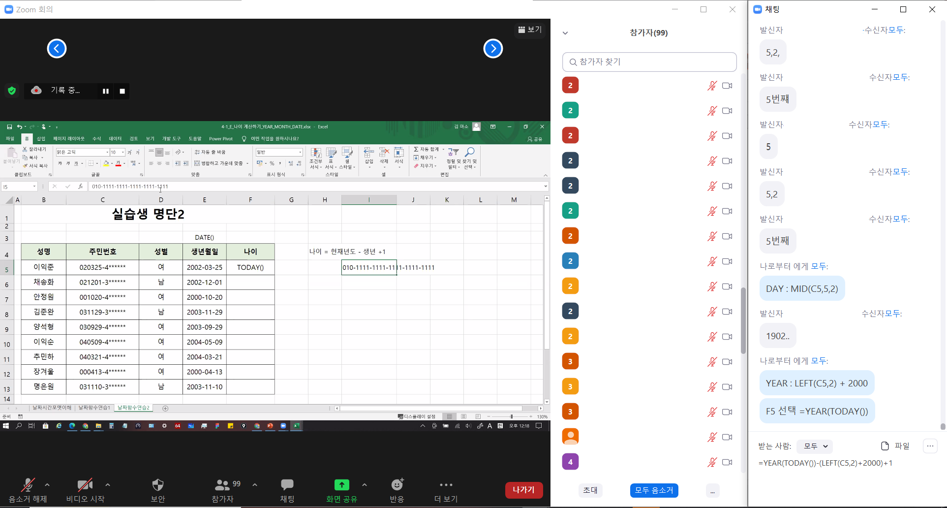Click the 참가자 찾기 search field

[x=649, y=62]
